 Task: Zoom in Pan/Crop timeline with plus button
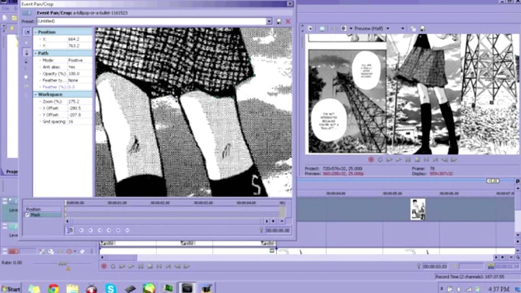273,221
